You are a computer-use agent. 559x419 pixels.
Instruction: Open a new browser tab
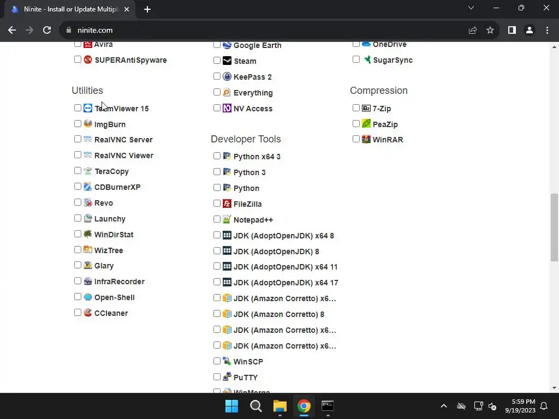point(147,9)
